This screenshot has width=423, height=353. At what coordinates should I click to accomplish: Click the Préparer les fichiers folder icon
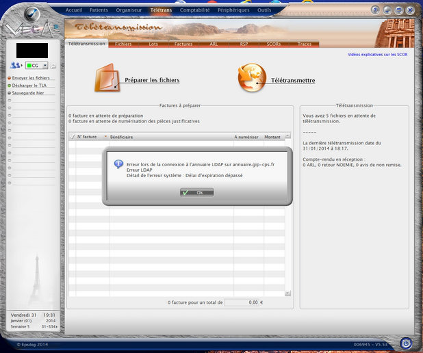click(107, 78)
